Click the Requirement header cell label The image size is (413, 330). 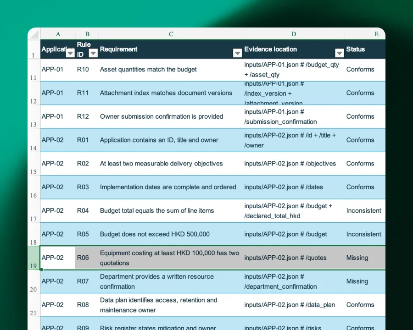click(118, 49)
